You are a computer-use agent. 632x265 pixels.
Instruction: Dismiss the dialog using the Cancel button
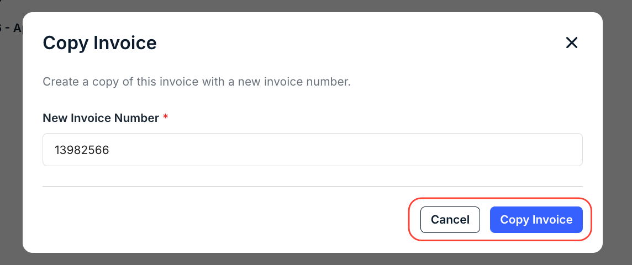pyautogui.click(x=450, y=220)
